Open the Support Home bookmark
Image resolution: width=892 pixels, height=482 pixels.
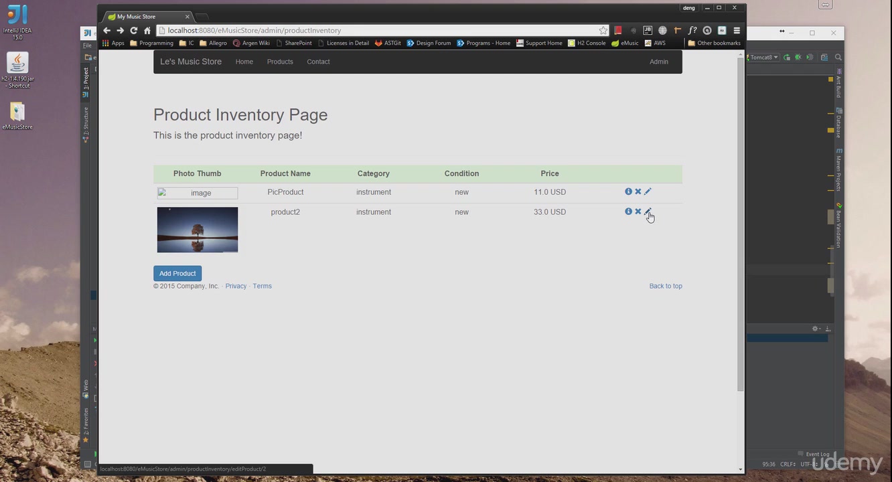click(x=539, y=43)
